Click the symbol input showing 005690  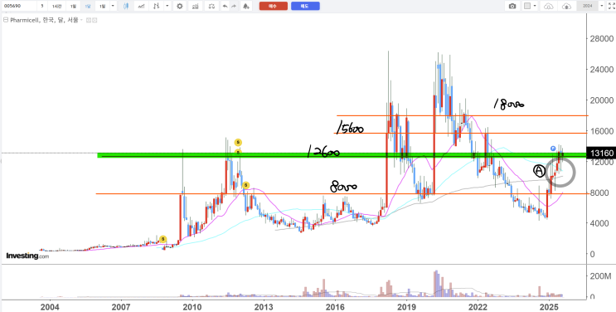(19, 6)
